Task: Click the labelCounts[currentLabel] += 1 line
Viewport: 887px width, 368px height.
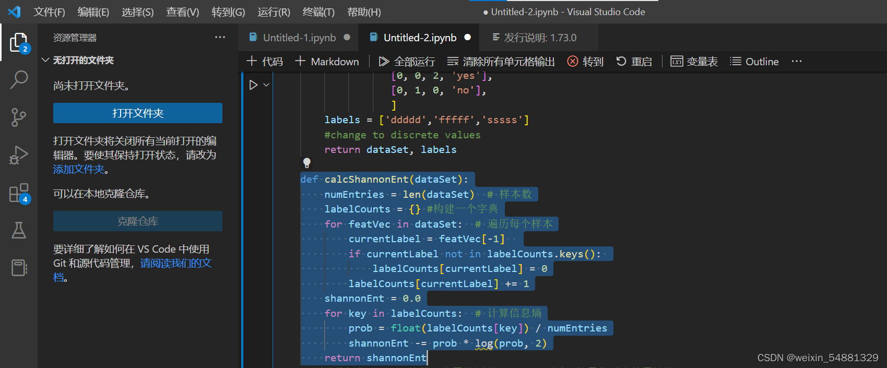Action: click(439, 284)
